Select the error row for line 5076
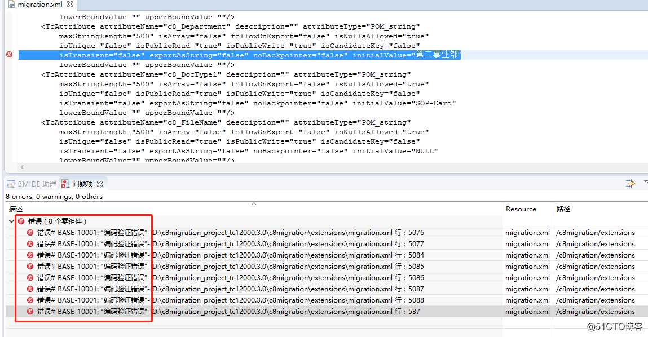The image size is (648, 337). pos(327,233)
